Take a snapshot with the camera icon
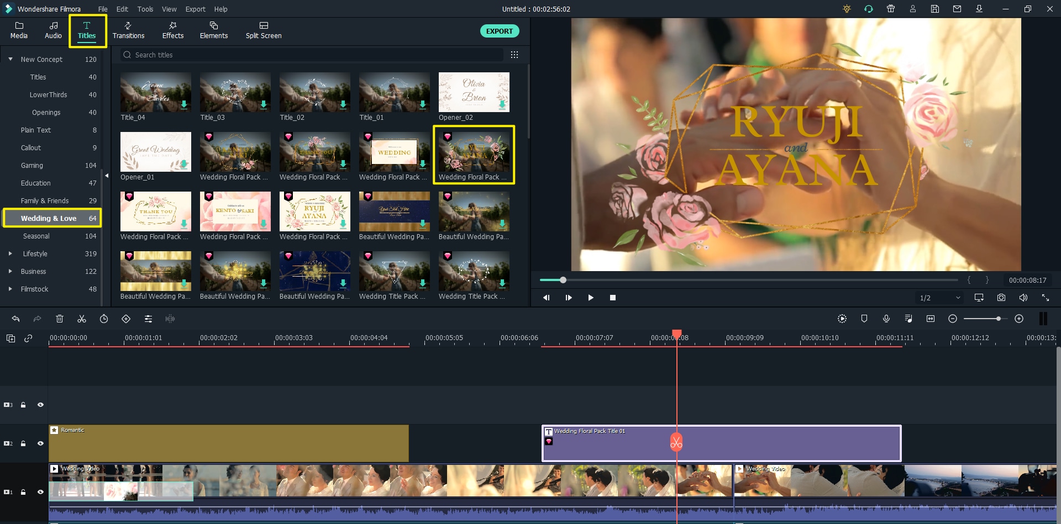Image resolution: width=1061 pixels, height=524 pixels. [1001, 298]
